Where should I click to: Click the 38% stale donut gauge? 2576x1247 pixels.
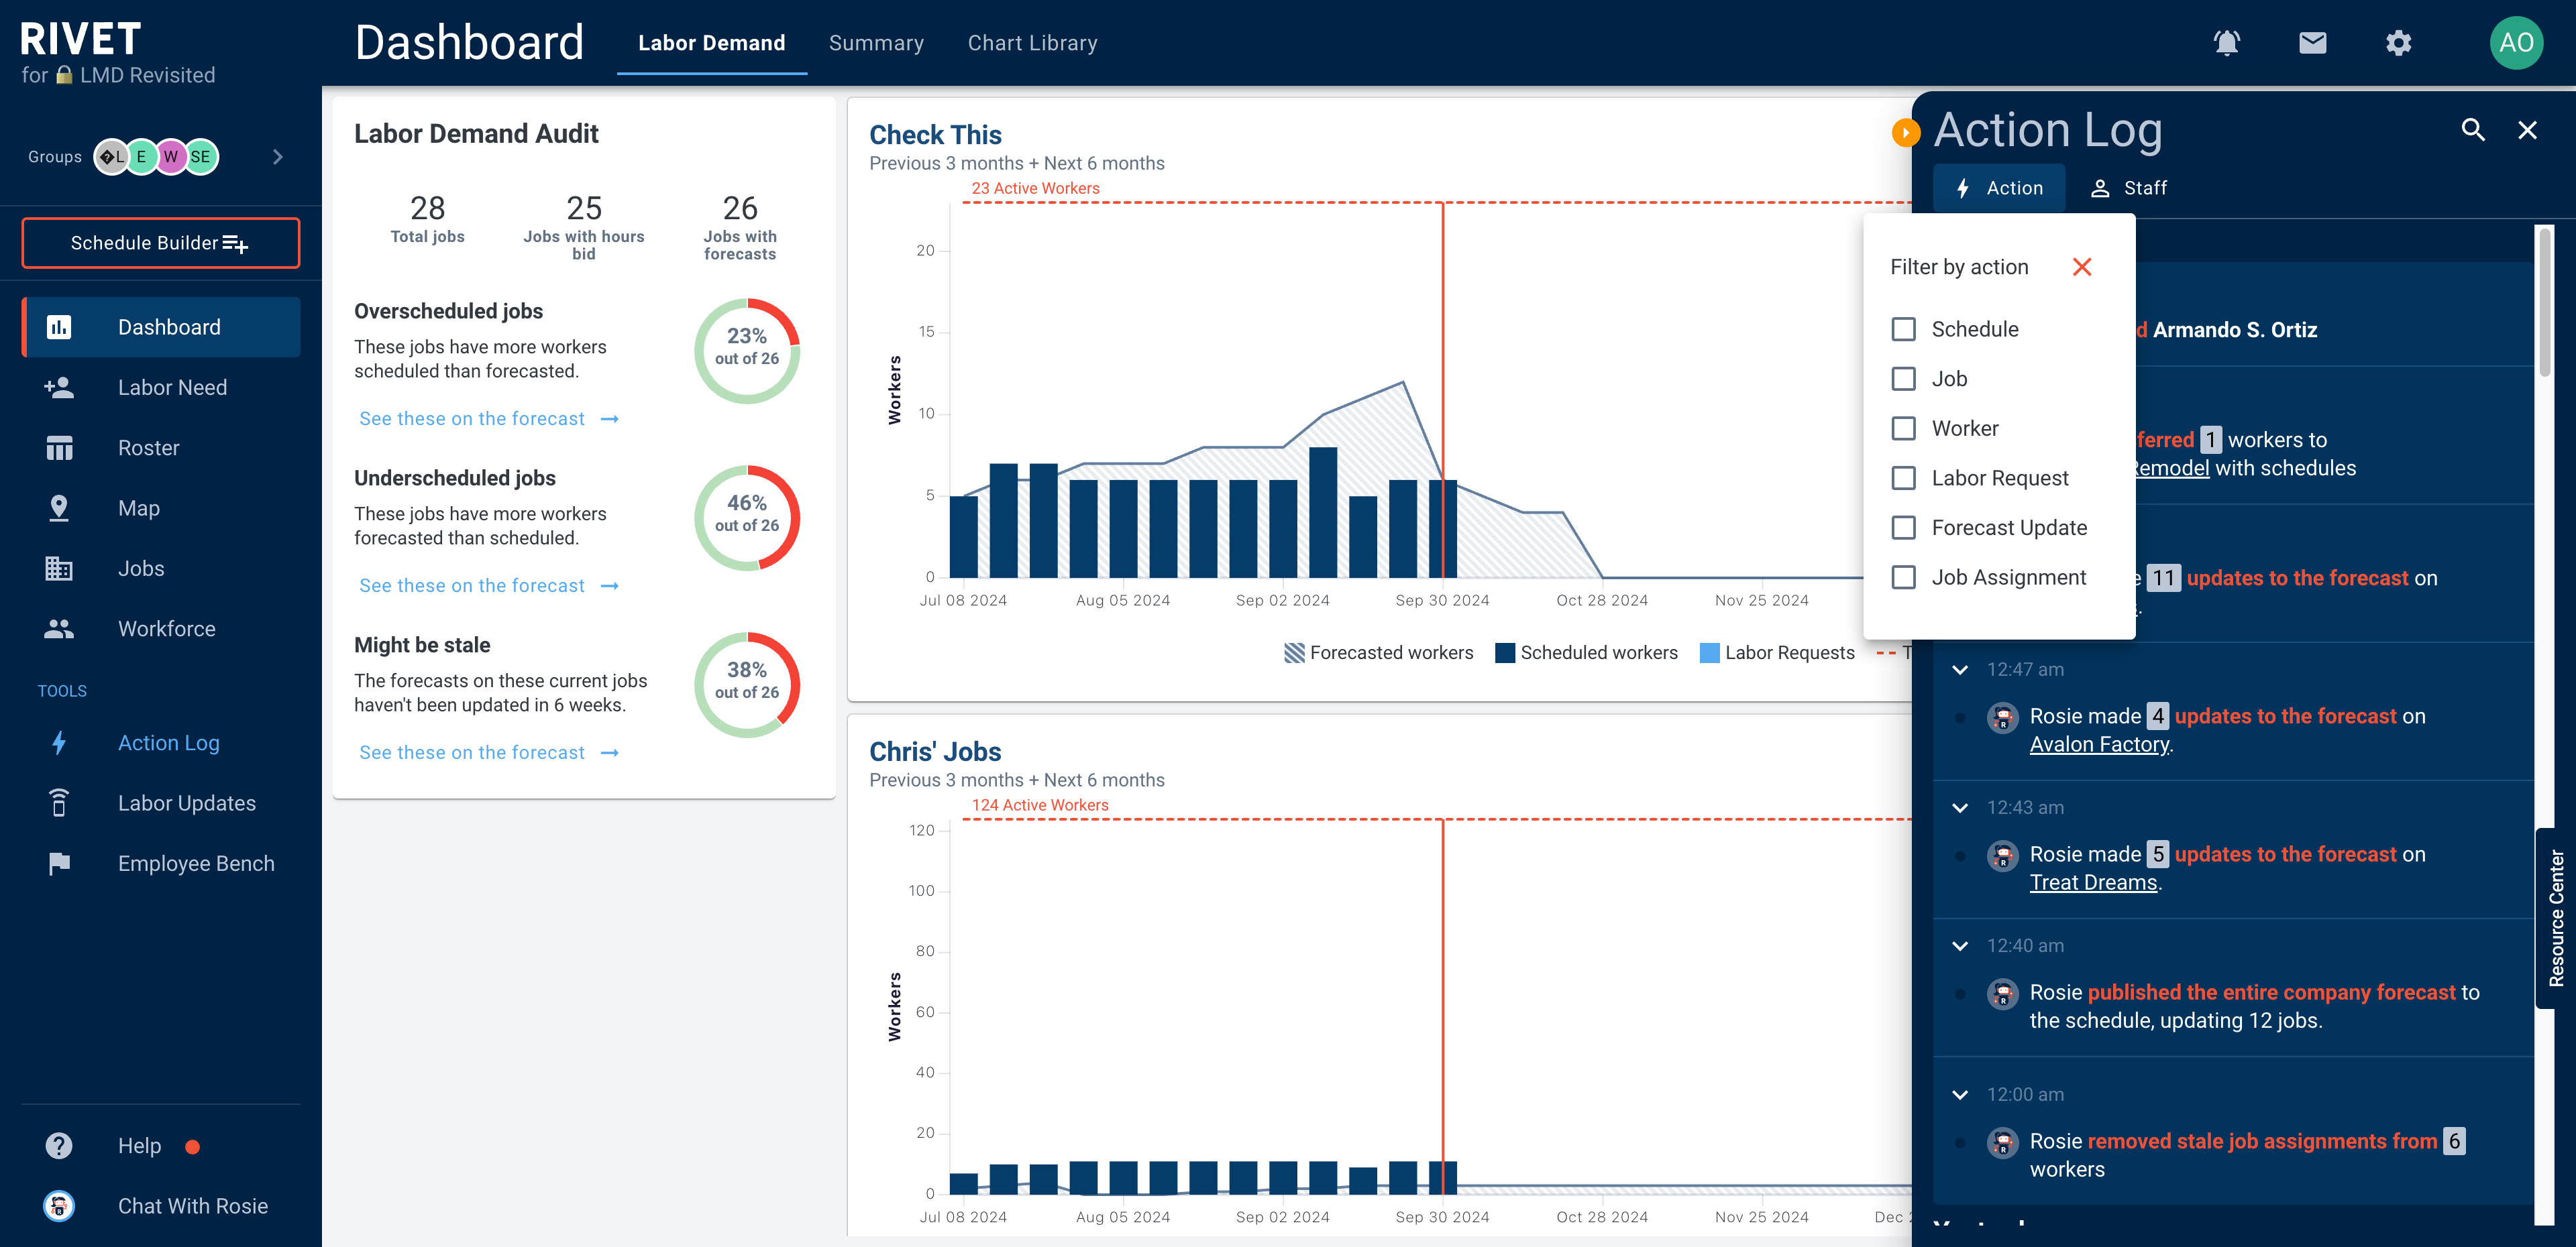(747, 685)
